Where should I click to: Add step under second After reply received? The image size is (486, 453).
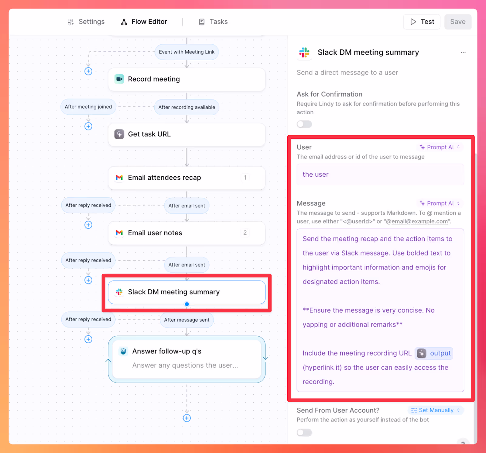point(88,280)
